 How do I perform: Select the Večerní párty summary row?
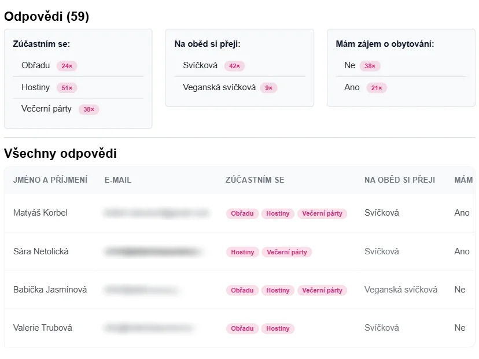(x=78, y=109)
